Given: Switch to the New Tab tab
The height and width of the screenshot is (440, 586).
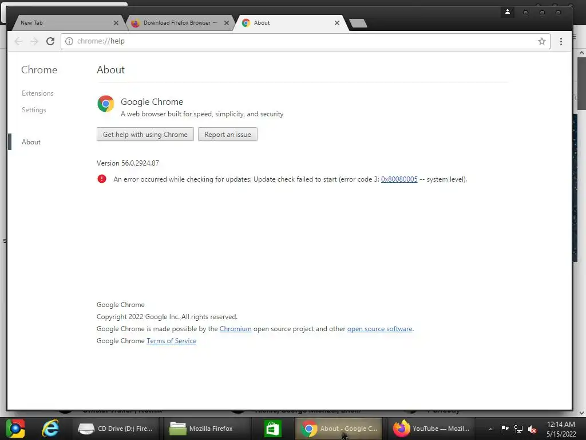Looking at the screenshot, I should [x=68, y=23].
